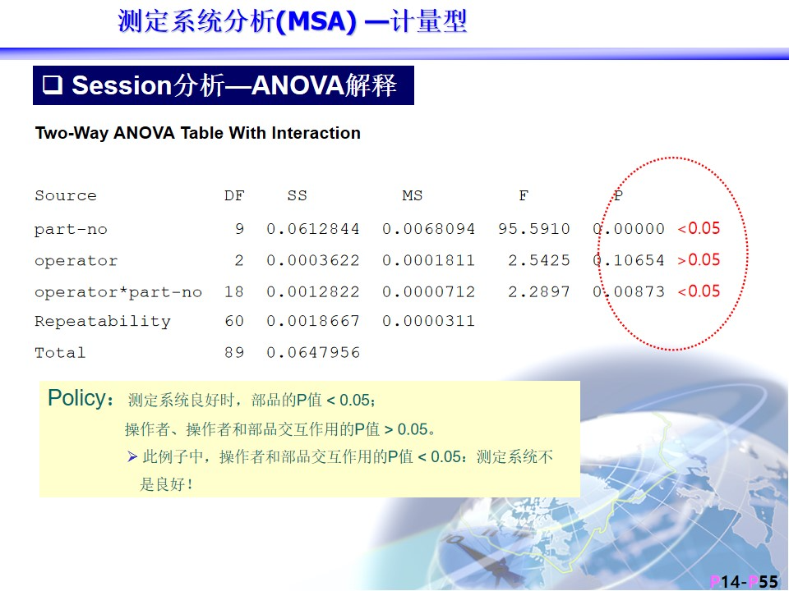
Task: Click the MS value 0.0000311
Action: pyautogui.click(x=428, y=322)
